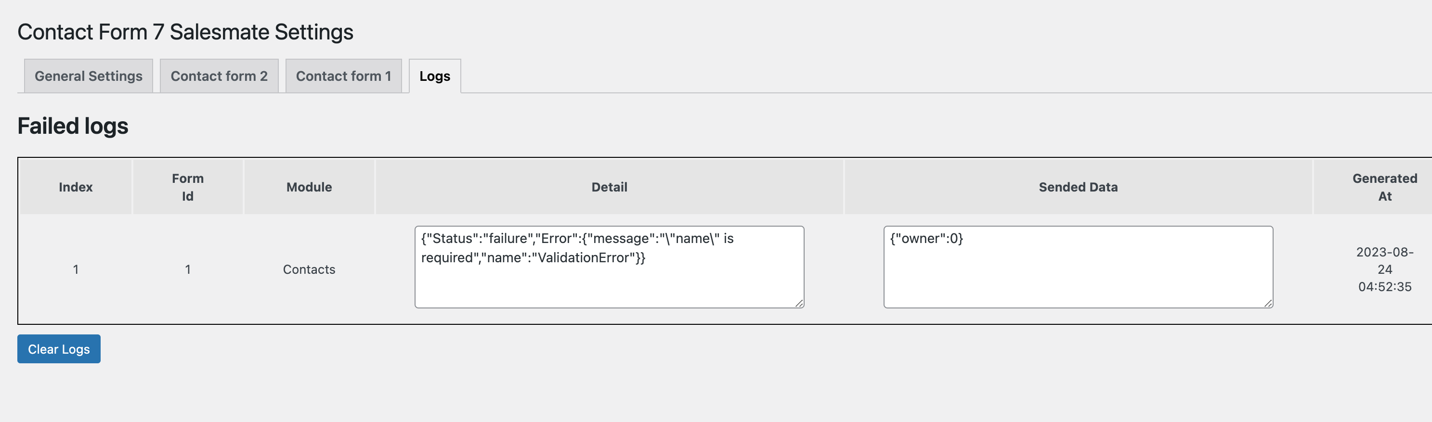1432x422 pixels.
Task: Click the Generated At column header
Action: 1385,187
